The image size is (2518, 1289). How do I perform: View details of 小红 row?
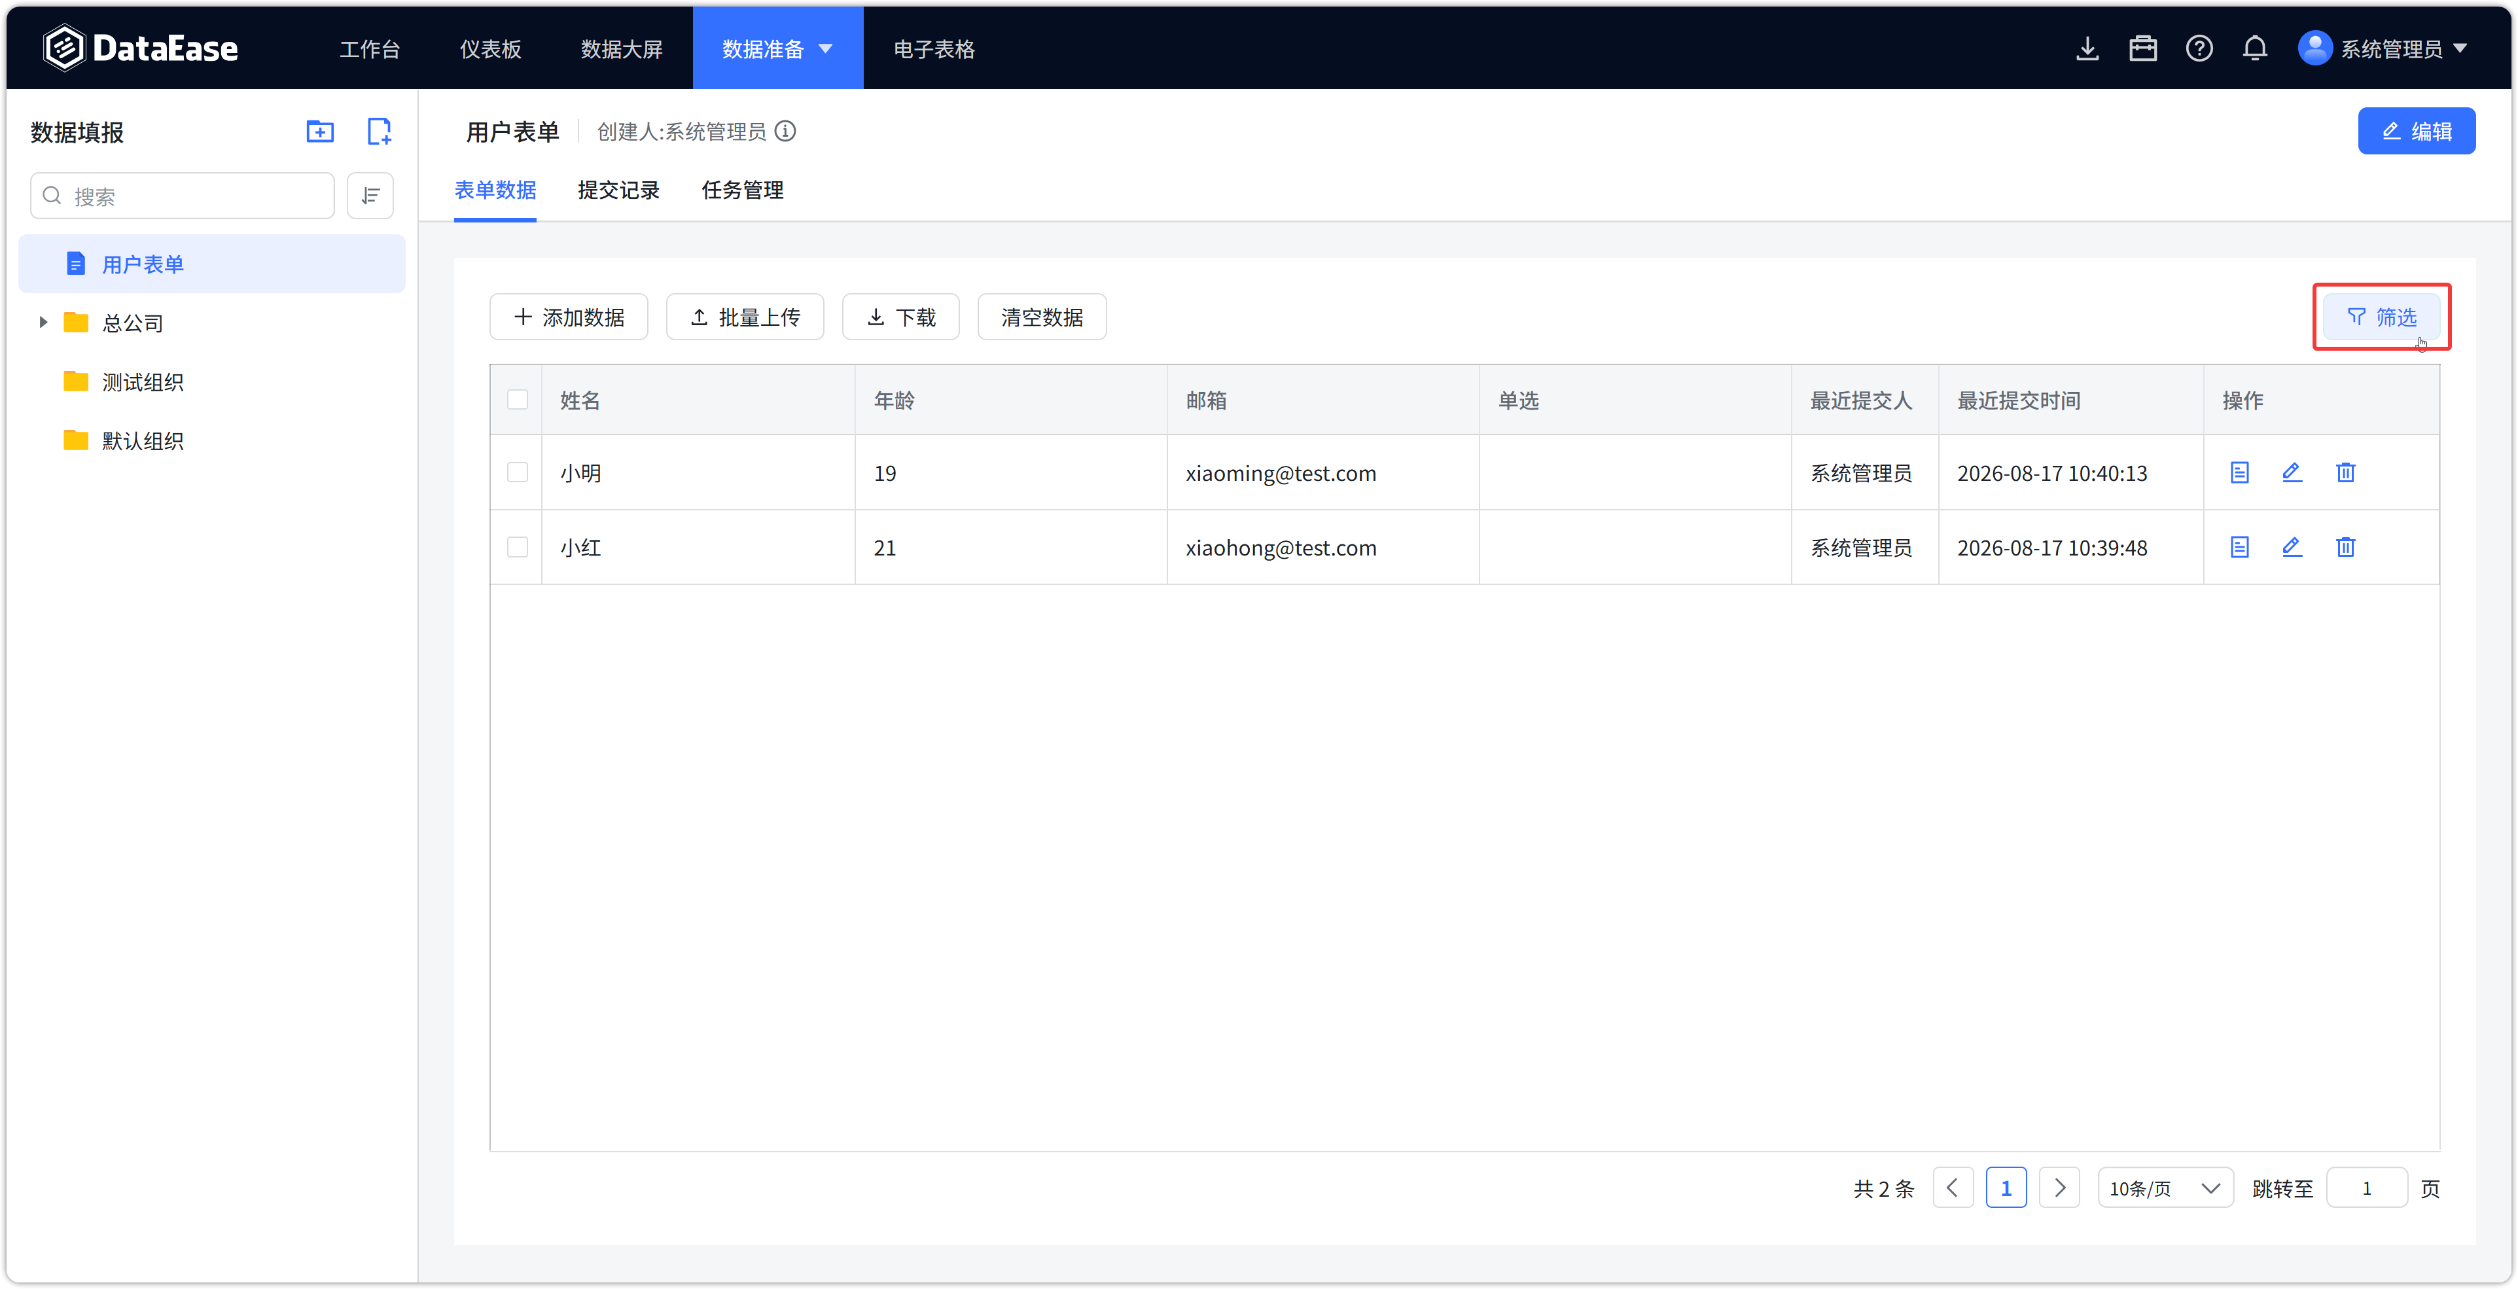click(2239, 546)
